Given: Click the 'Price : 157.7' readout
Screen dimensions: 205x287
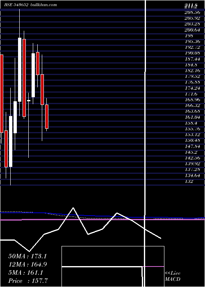Looking at the screenshot, I should (28, 281).
